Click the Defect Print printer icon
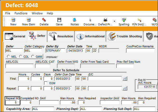Image resolution: width=158 pixels, height=112 pixels. tap(105, 20)
